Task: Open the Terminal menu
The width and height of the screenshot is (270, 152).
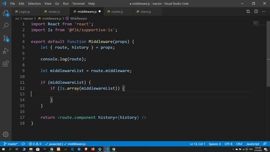Action: (x=78, y=3)
